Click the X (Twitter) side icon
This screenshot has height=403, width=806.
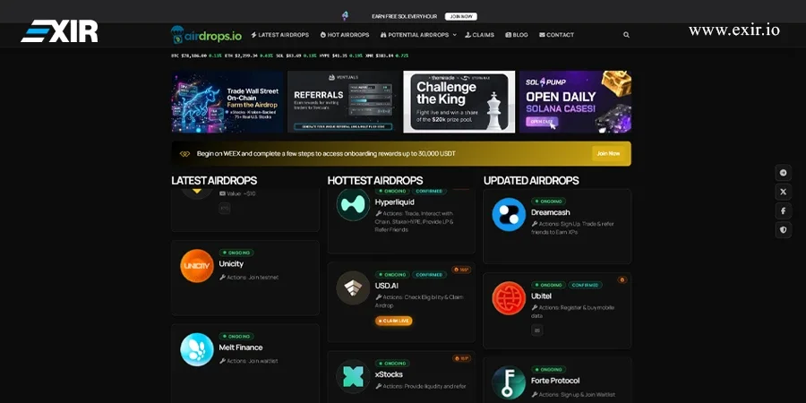784,192
